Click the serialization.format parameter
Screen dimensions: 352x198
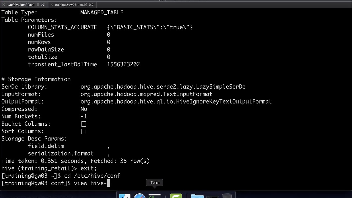[61, 153]
